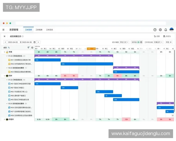Viewport: 176px width, 141px height.
Task: Click info icon next to 成员排期日历
Action: coord(23,36)
